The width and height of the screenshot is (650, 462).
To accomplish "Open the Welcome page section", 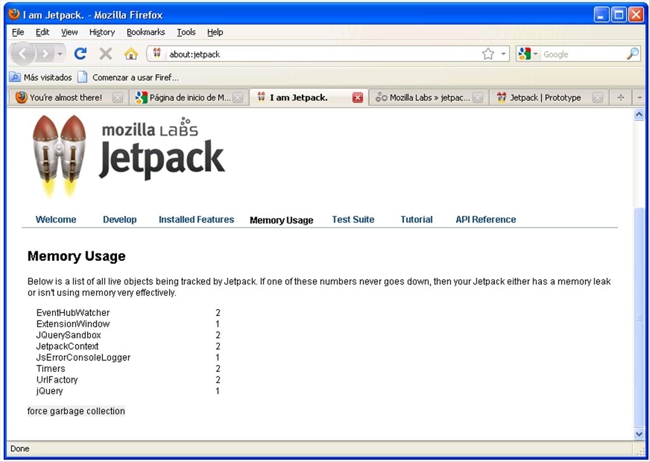I will [56, 220].
